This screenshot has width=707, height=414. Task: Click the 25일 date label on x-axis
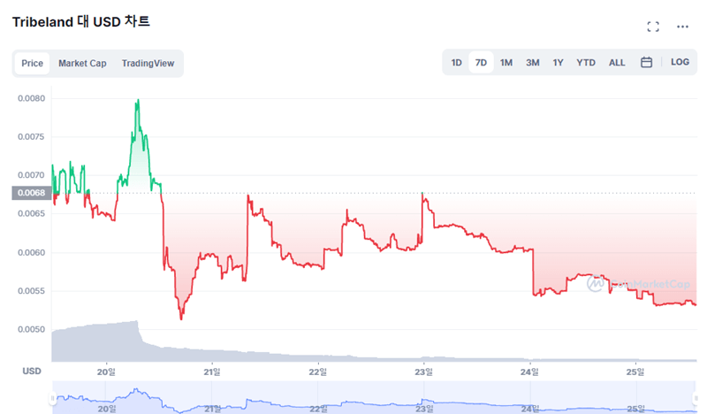pos(635,372)
